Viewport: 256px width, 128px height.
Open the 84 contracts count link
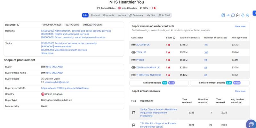[x=205, y=68]
